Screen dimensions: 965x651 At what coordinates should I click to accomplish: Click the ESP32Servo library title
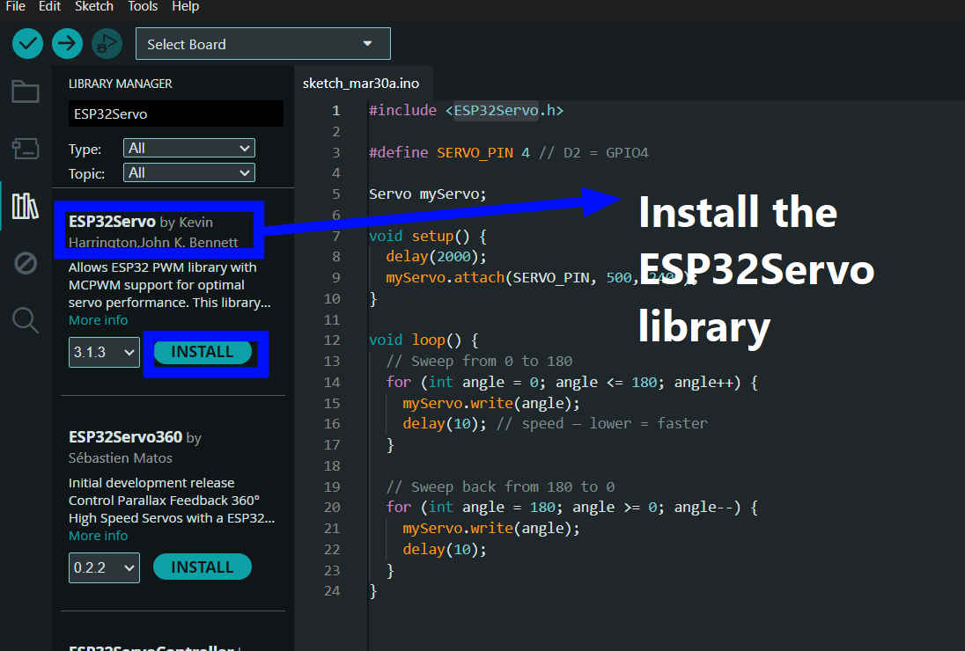tap(112, 222)
